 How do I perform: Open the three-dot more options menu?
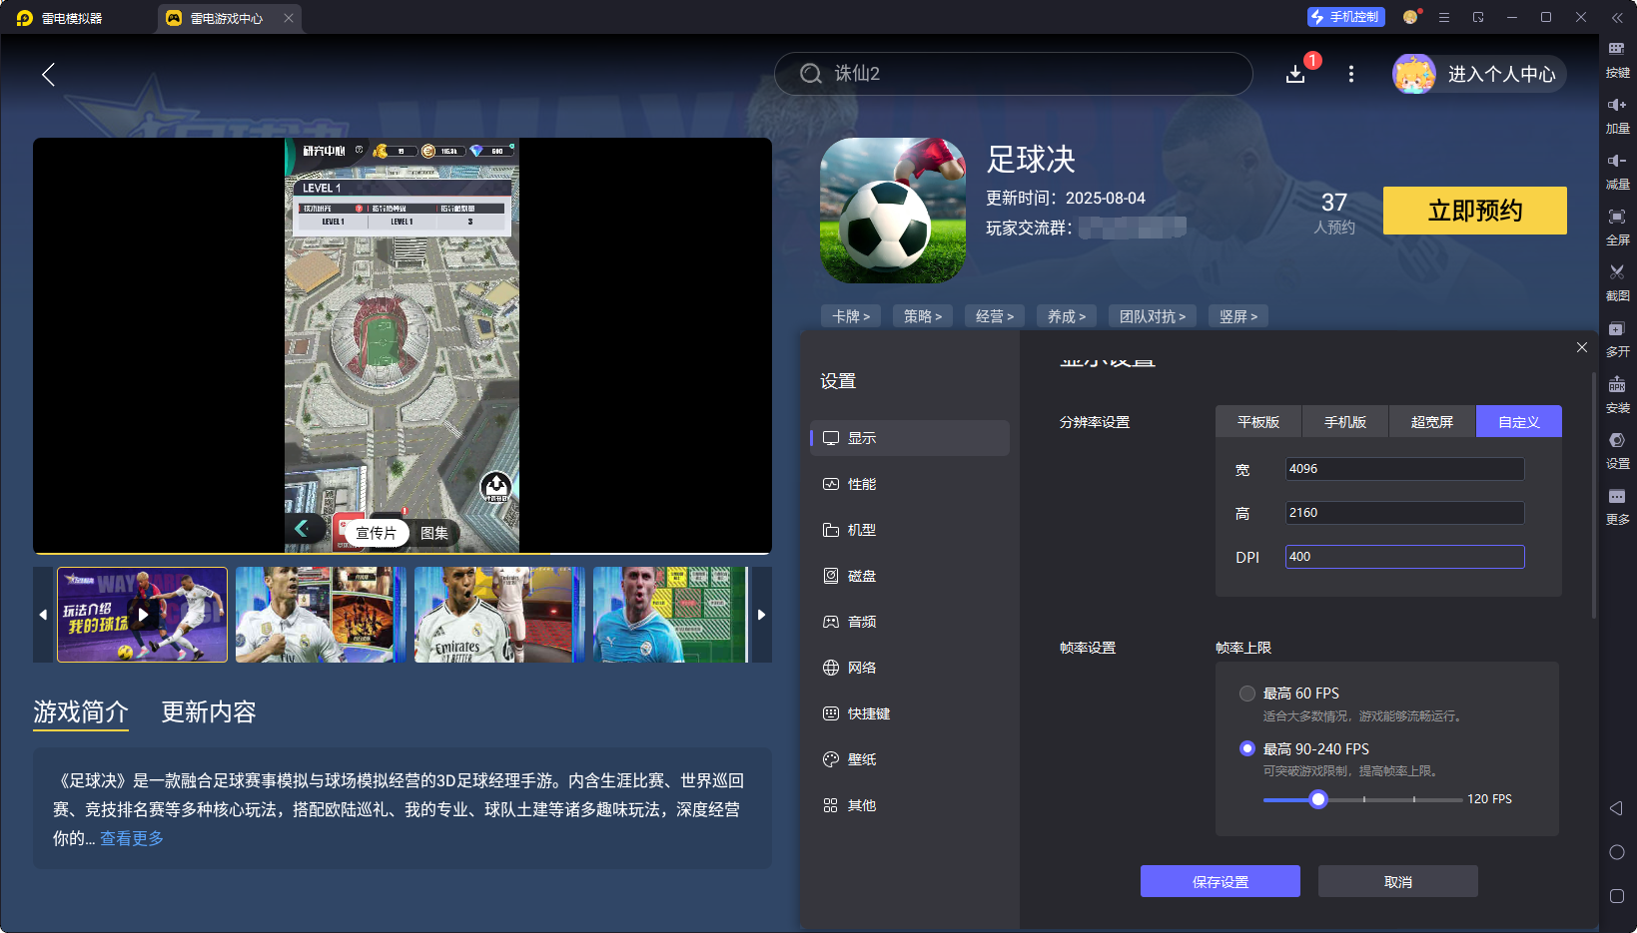[1351, 74]
